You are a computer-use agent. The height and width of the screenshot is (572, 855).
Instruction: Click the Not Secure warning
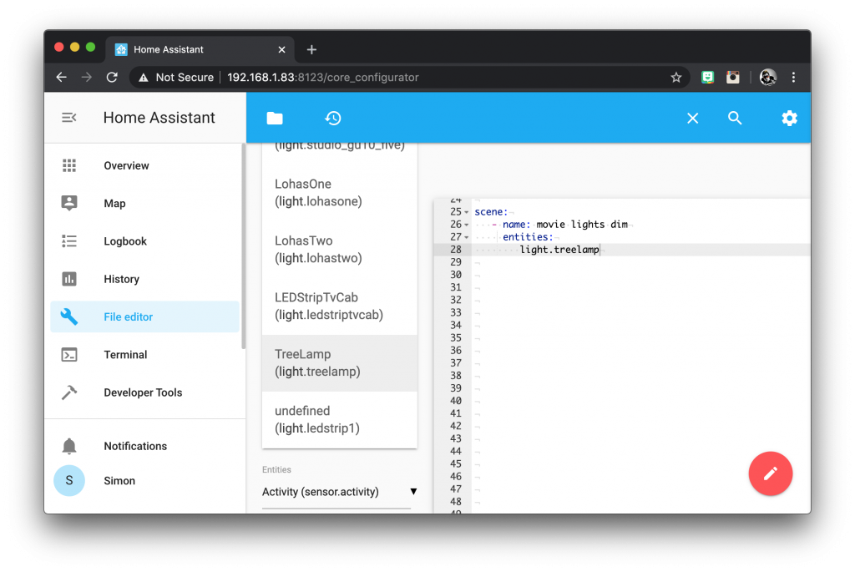point(175,78)
